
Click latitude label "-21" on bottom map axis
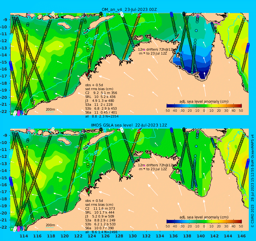4,220
